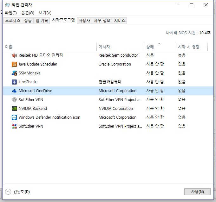Screen dimensions: 216x202
Task: Click 사용 안 함 status of NVIDIA Backend
Action: click(155, 109)
